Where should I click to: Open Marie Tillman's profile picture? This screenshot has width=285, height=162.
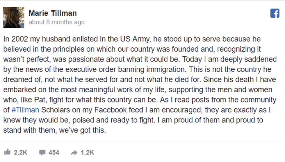[x=14, y=17]
